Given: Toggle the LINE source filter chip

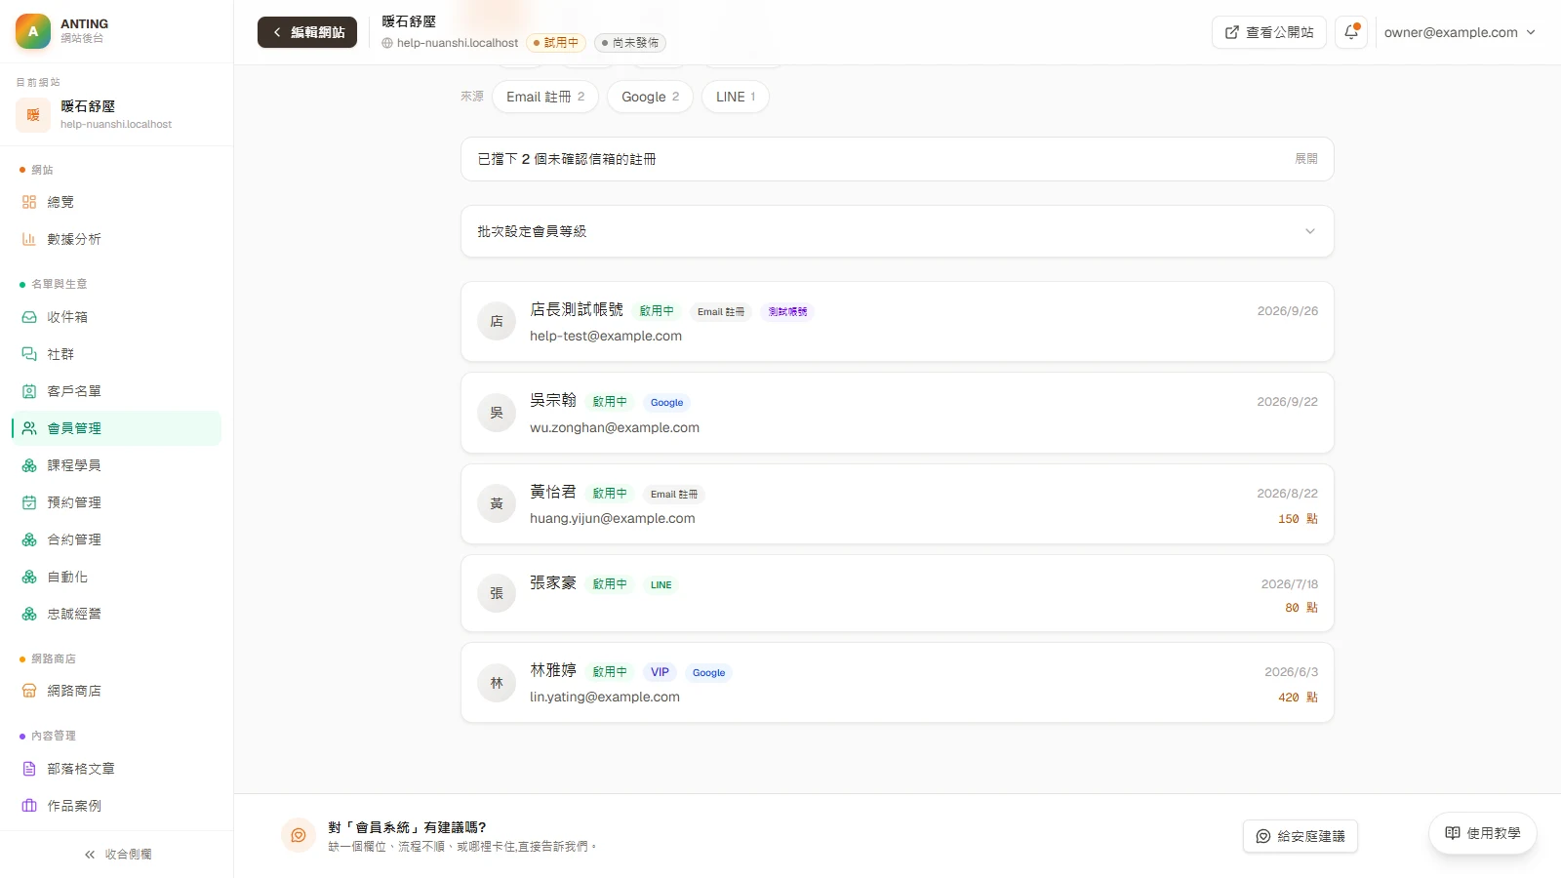Looking at the screenshot, I should coord(736,97).
